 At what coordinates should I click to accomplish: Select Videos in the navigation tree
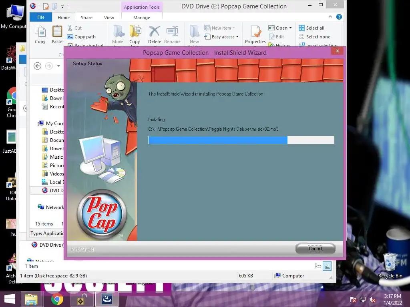[52, 173]
